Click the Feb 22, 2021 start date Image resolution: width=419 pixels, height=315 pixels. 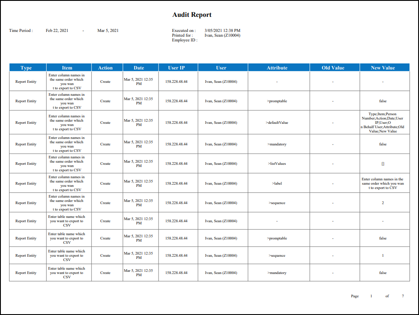tap(57, 31)
